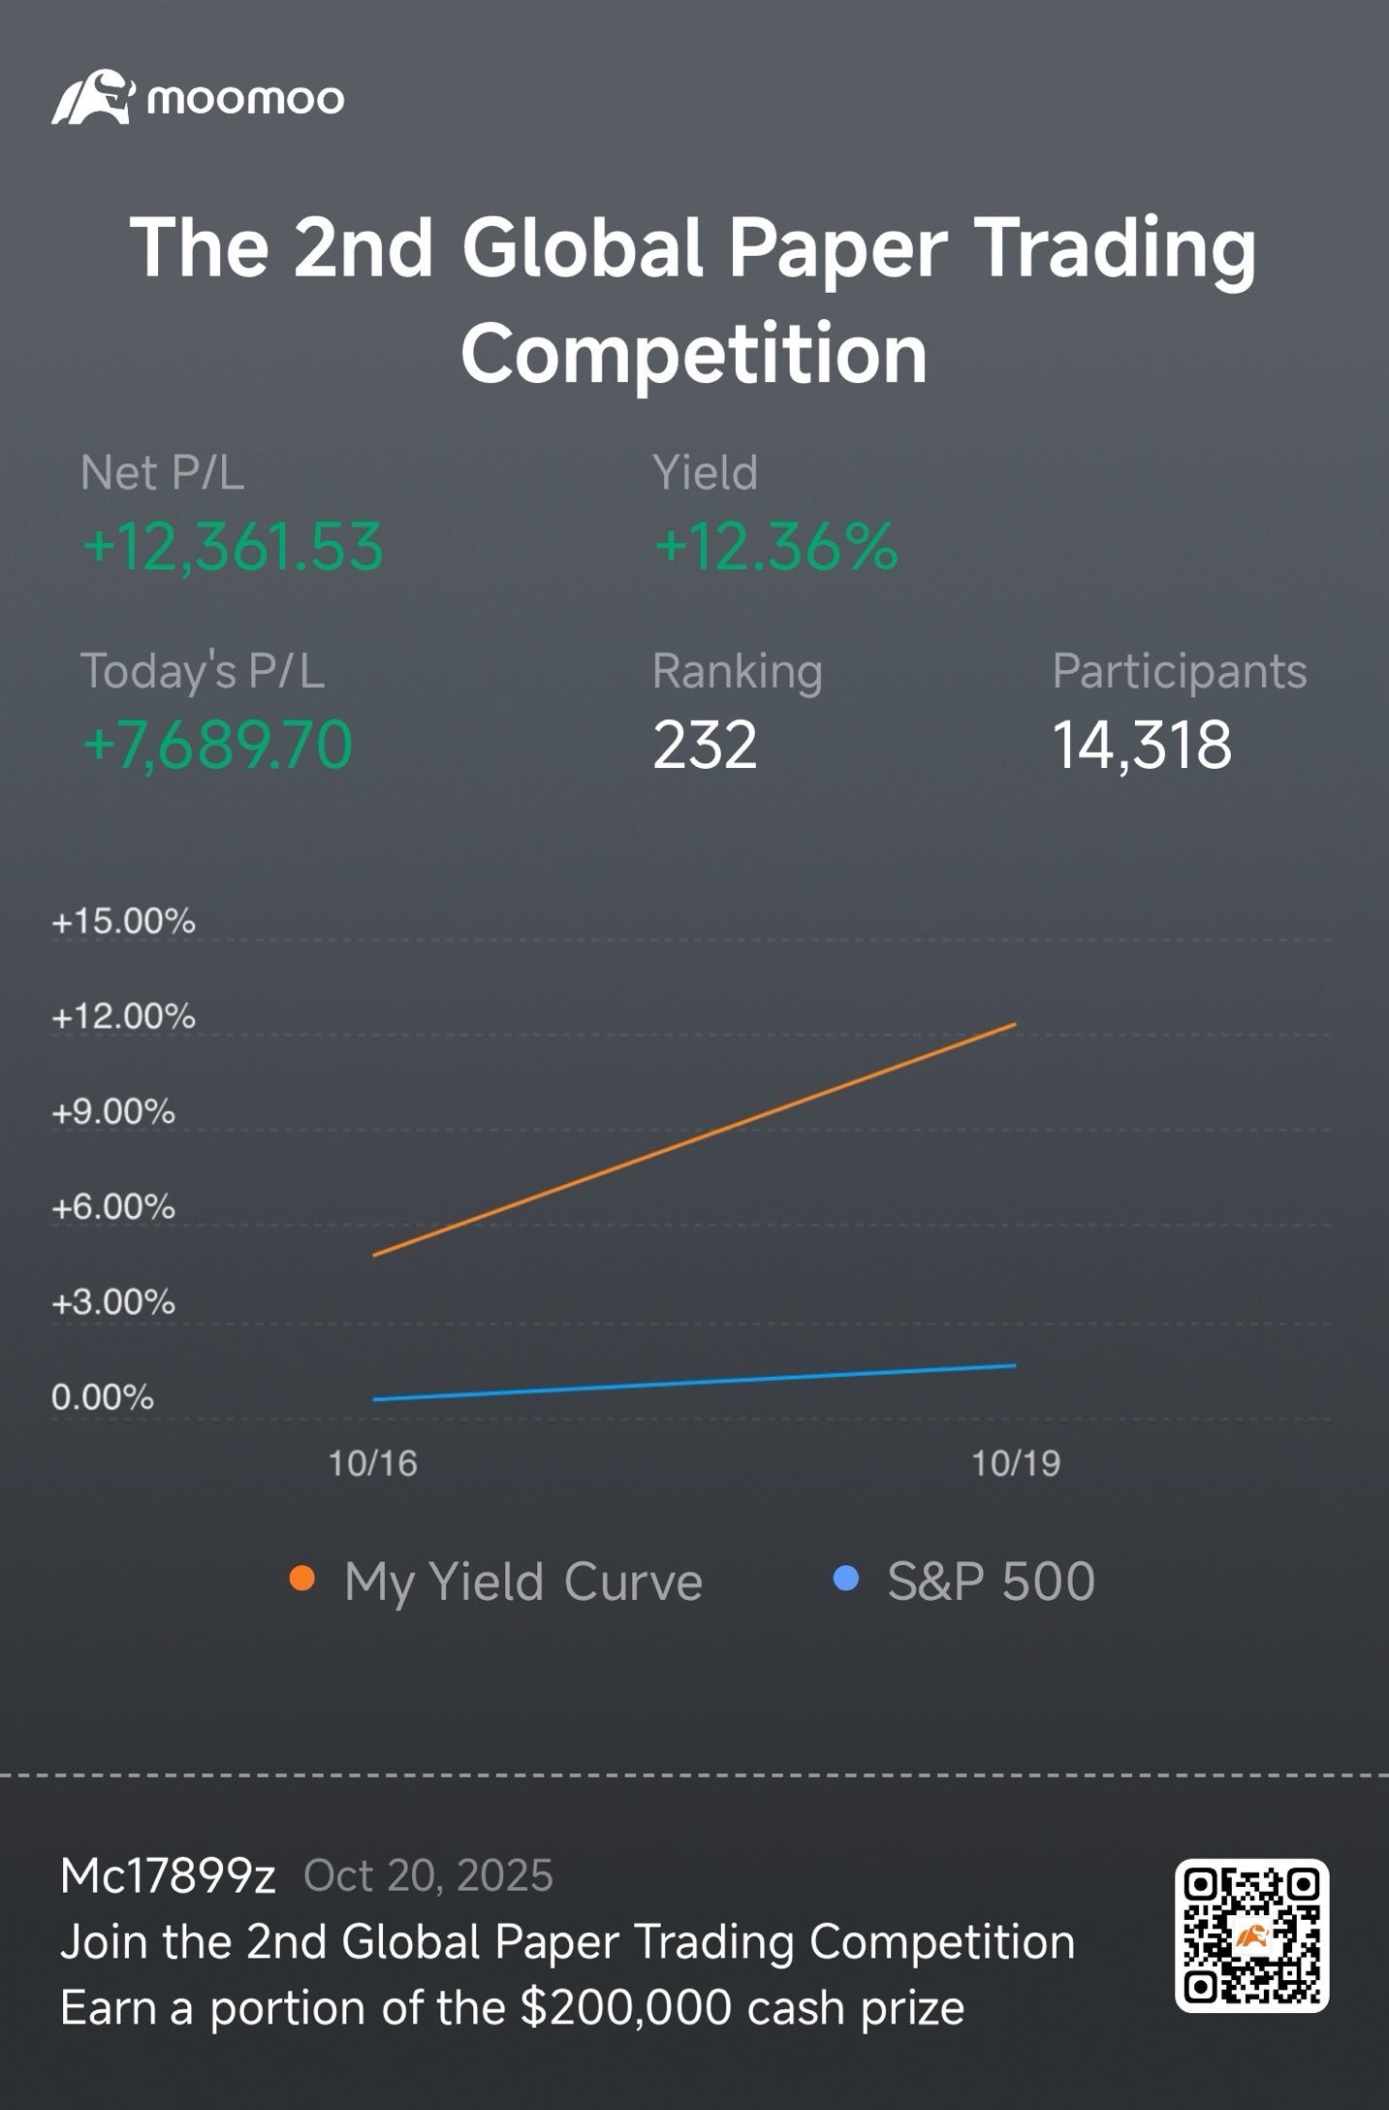Click the orange My Yield Curve legend dot

302,1579
